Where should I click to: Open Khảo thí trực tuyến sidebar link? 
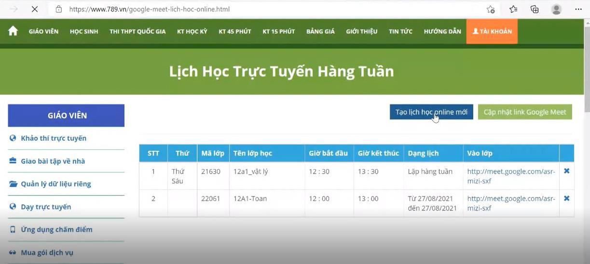54,138
